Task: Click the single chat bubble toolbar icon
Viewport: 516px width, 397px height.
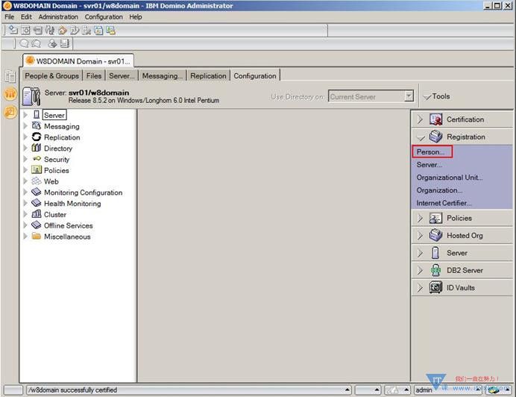Action: point(24,43)
